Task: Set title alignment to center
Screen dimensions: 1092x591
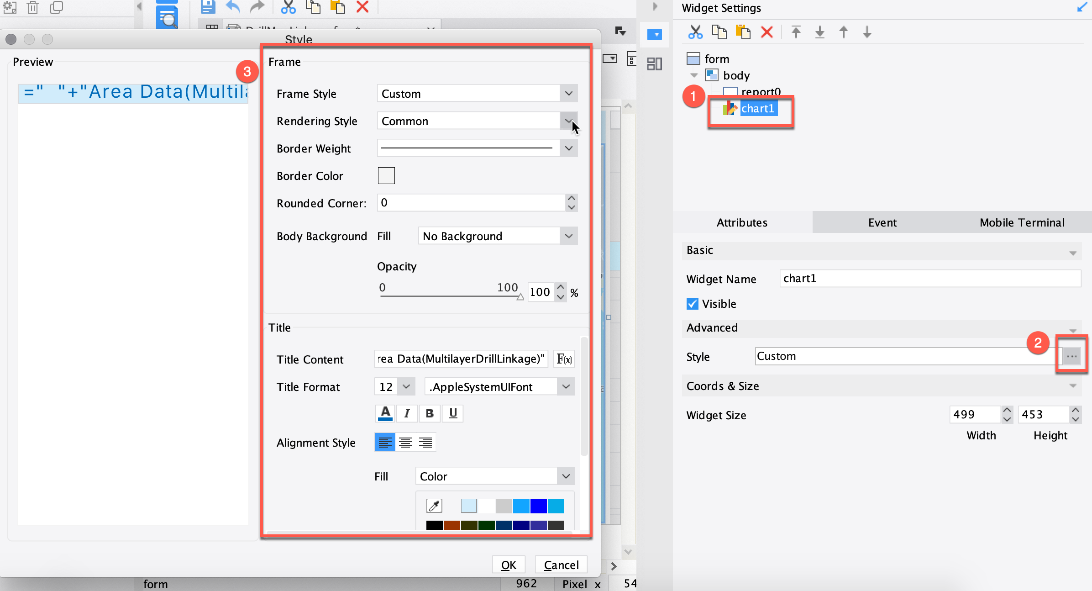Action: tap(405, 443)
